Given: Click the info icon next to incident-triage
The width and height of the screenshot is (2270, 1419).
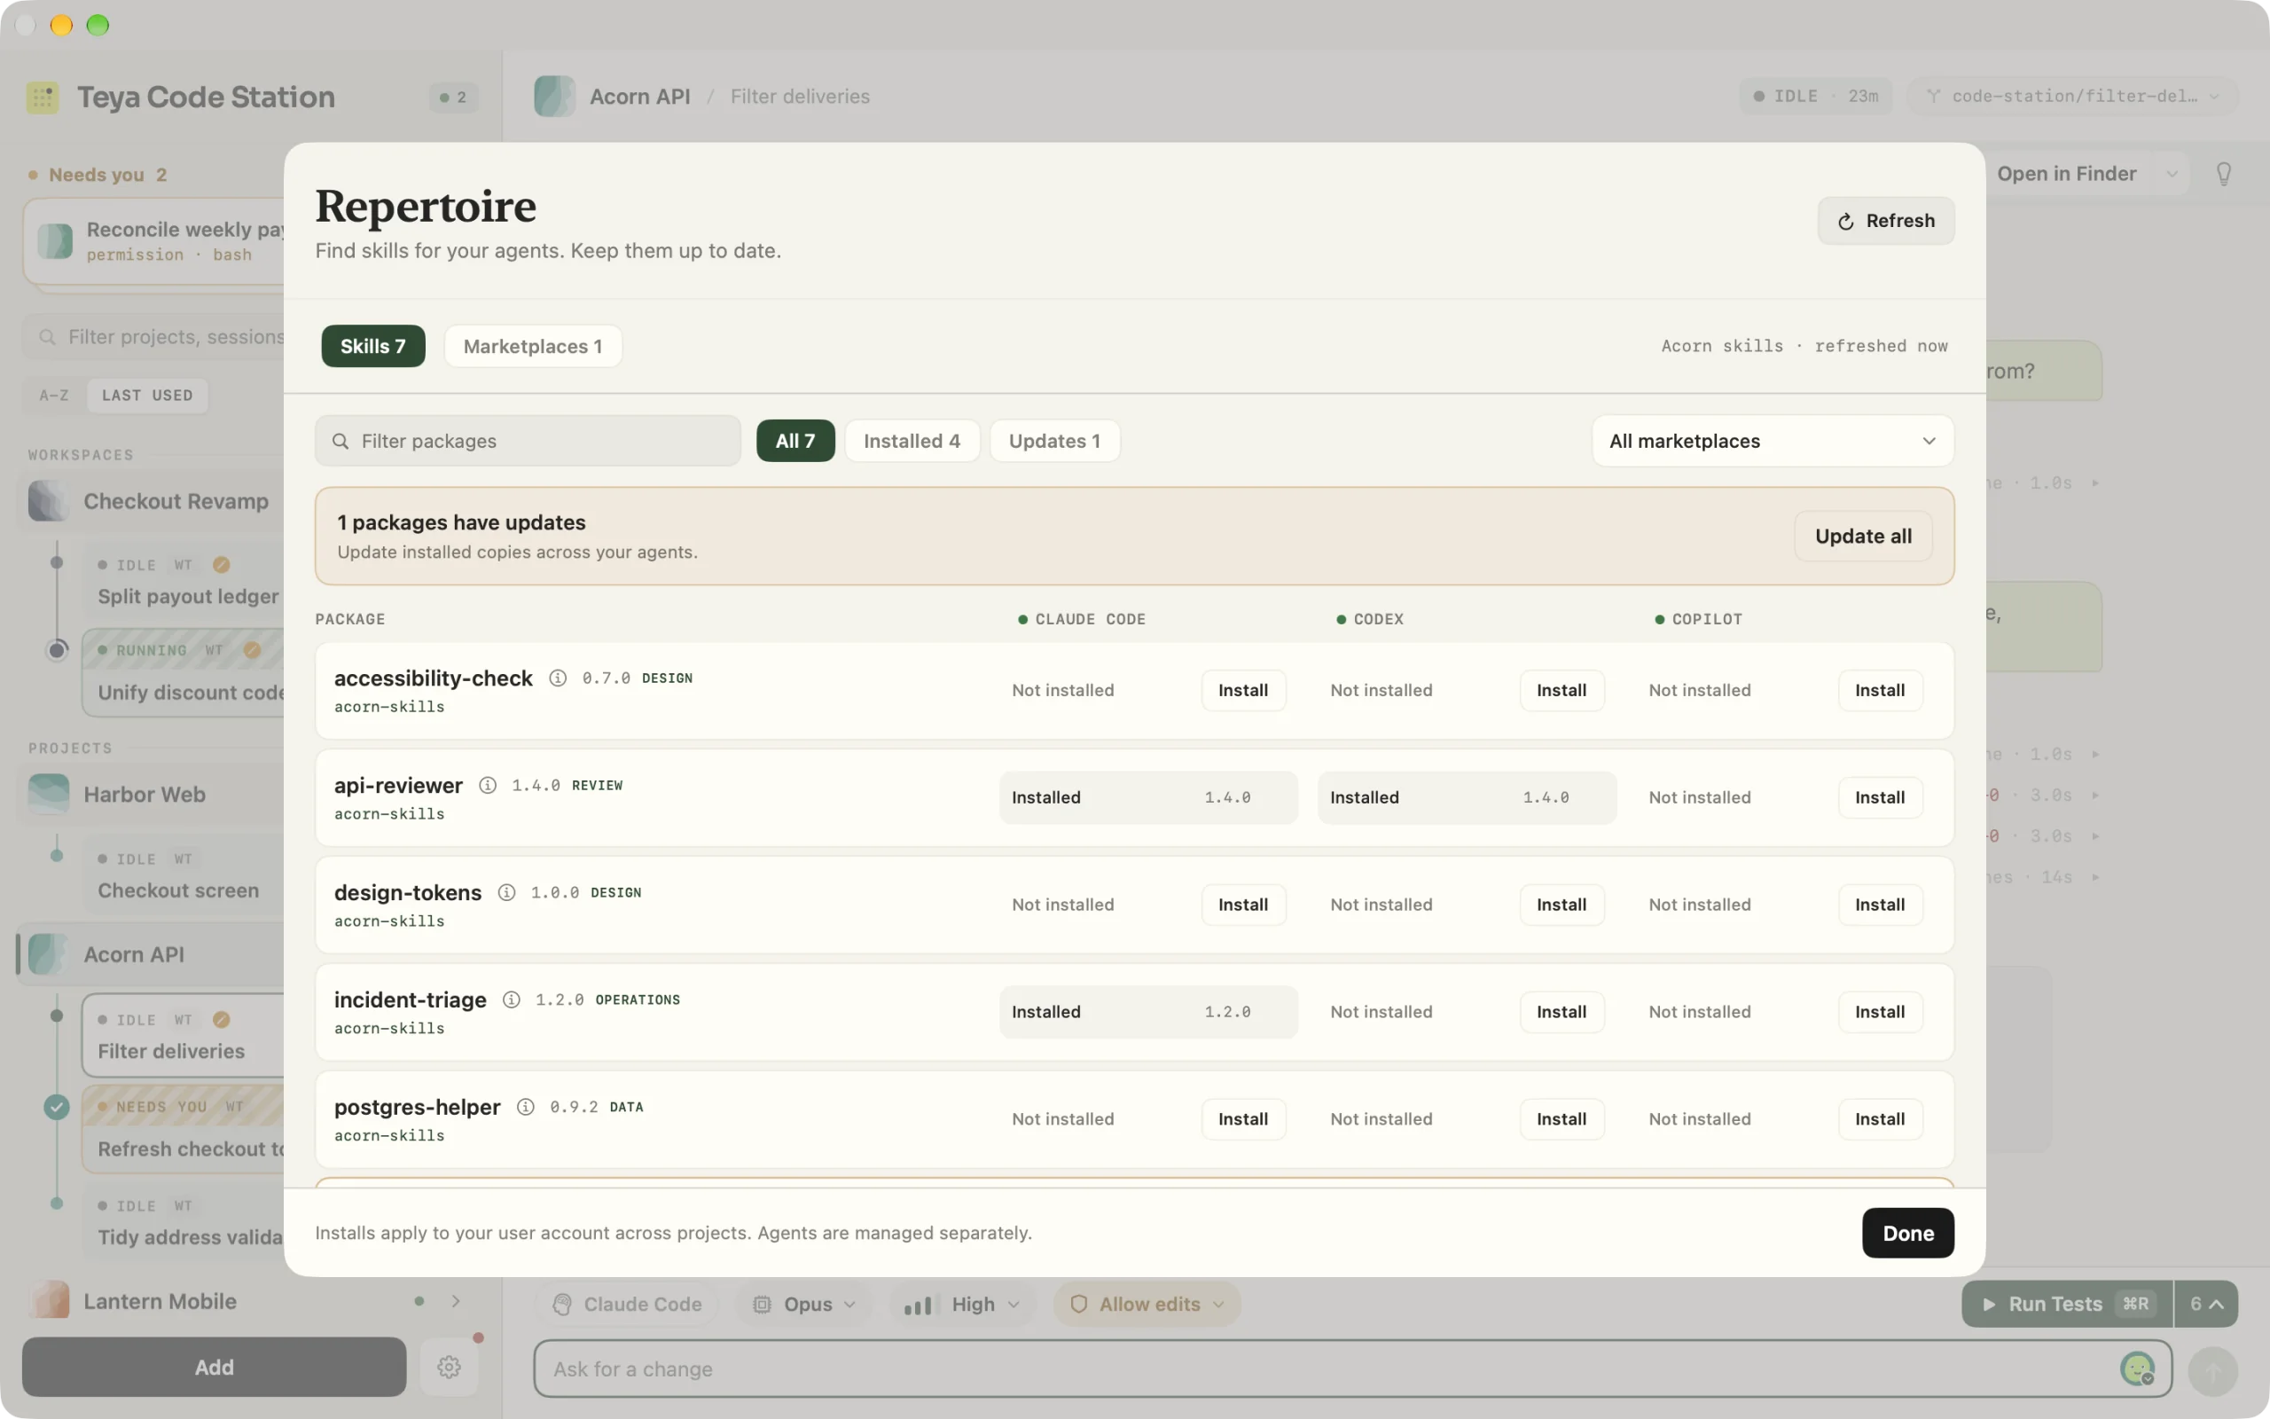Looking at the screenshot, I should (x=512, y=1000).
